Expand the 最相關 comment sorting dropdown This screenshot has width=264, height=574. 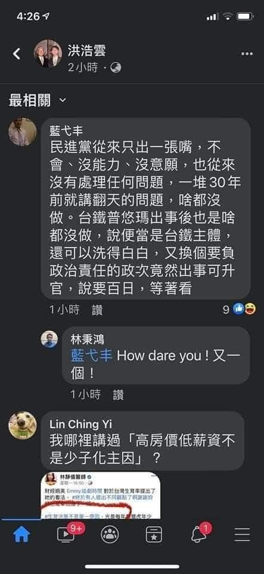pyautogui.click(x=38, y=100)
